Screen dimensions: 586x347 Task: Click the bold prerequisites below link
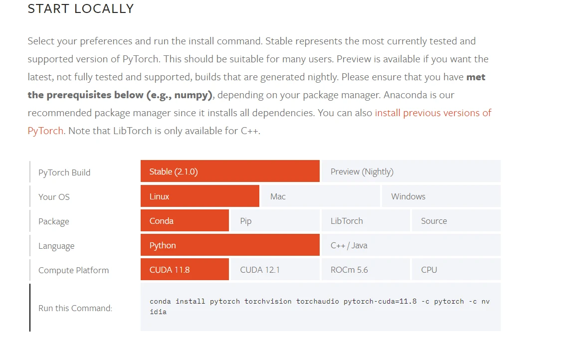pos(120,95)
